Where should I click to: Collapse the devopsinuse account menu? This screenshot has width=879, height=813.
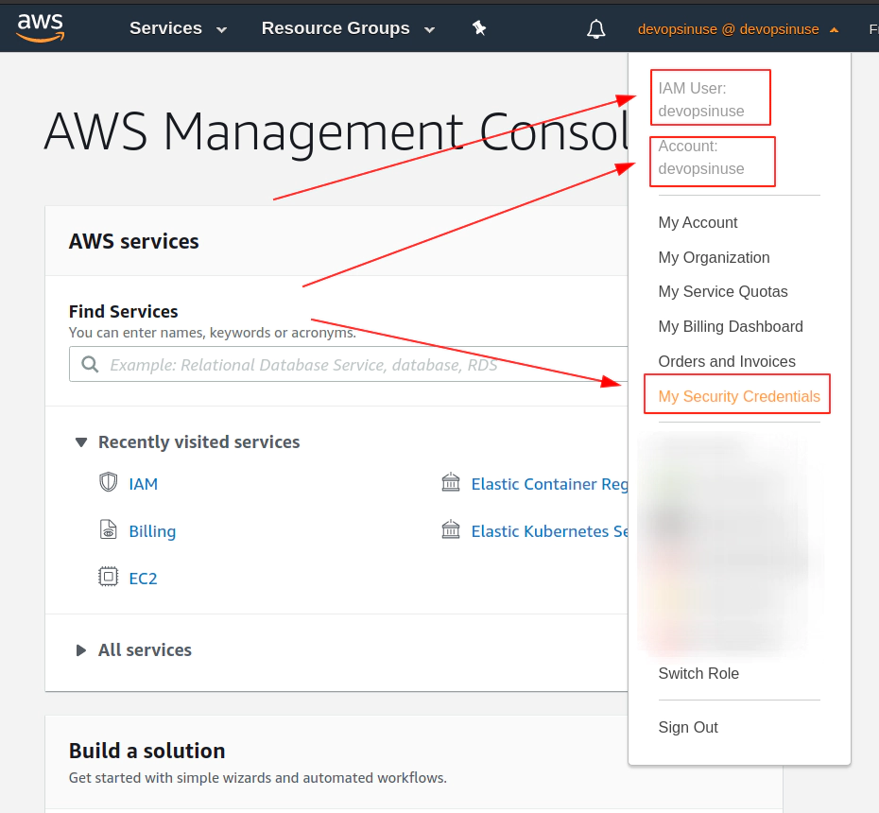tap(738, 29)
